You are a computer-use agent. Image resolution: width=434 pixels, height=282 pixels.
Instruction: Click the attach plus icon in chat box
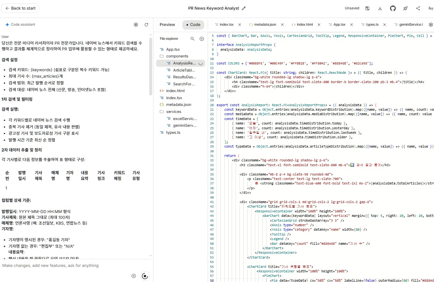tap(134, 276)
